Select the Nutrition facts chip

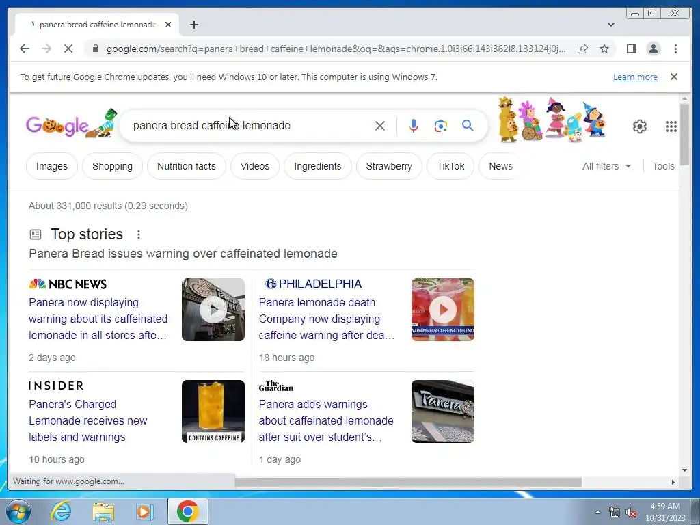click(187, 166)
